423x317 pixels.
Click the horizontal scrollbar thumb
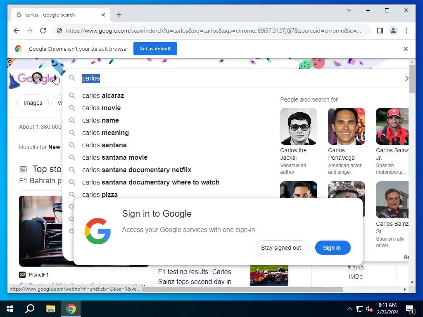click(242, 289)
